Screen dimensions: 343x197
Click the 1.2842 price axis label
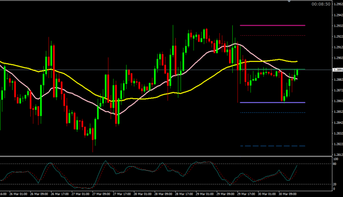[x=337, y=122]
